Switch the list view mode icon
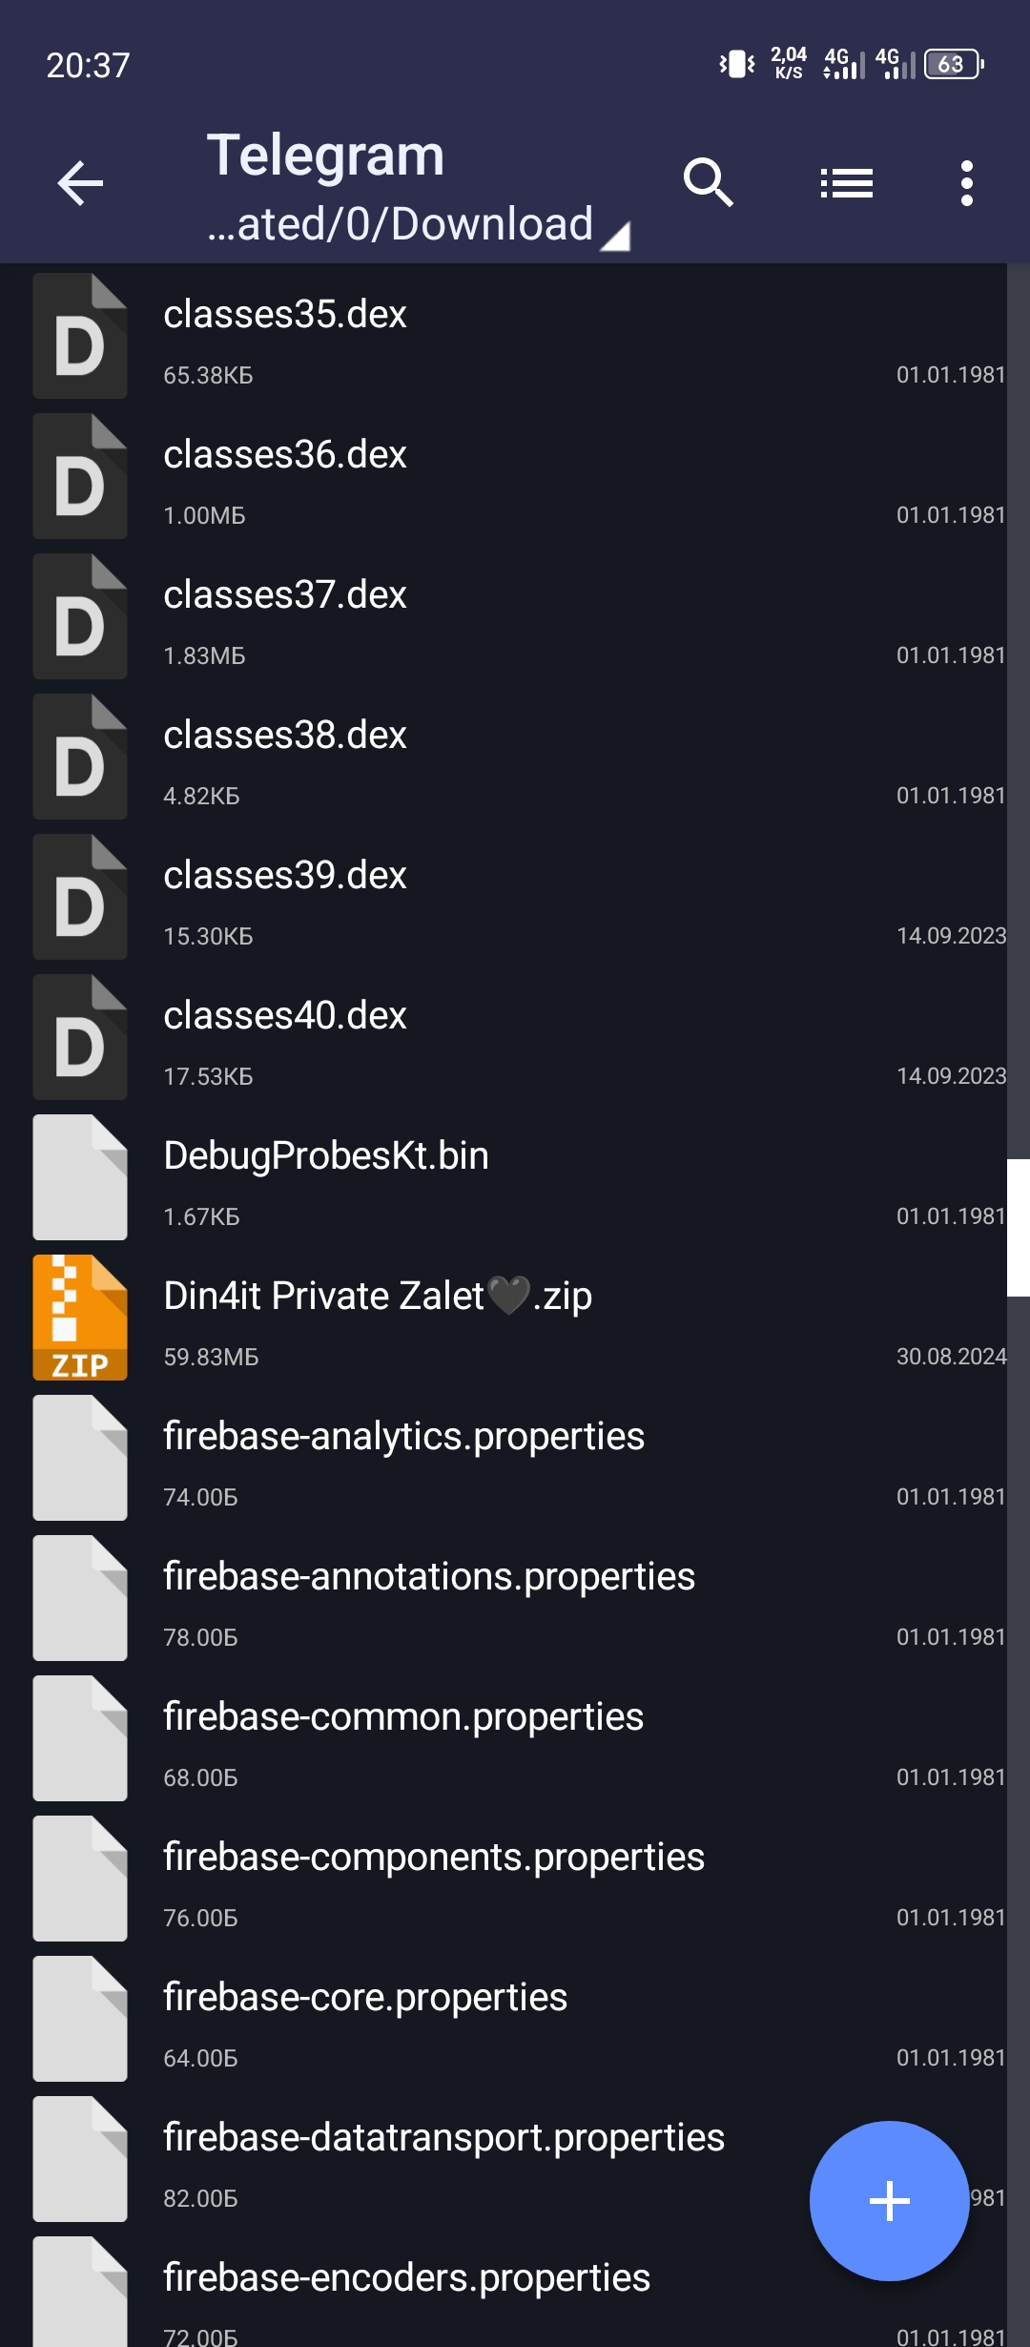This screenshot has height=2347, width=1030. [847, 183]
